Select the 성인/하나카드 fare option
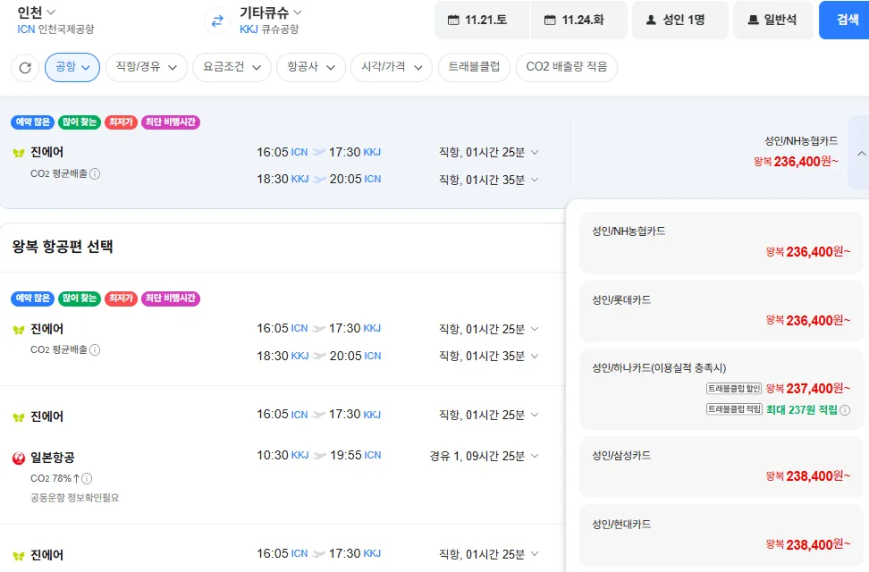869x572 pixels. click(721, 390)
